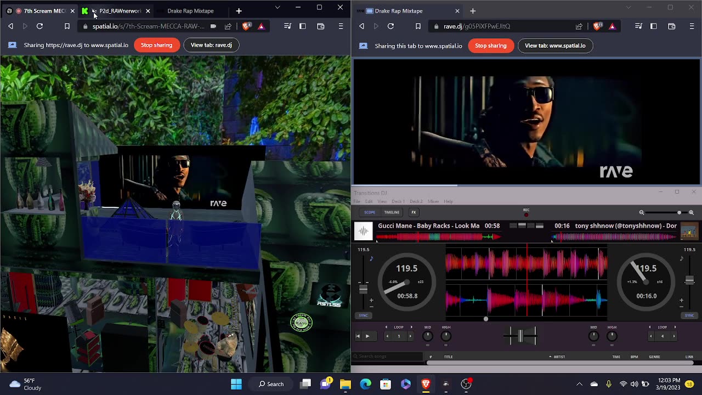Open playlist icon in left browser toolbar
Screen dimensions: 702x395
[x=287, y=26]
